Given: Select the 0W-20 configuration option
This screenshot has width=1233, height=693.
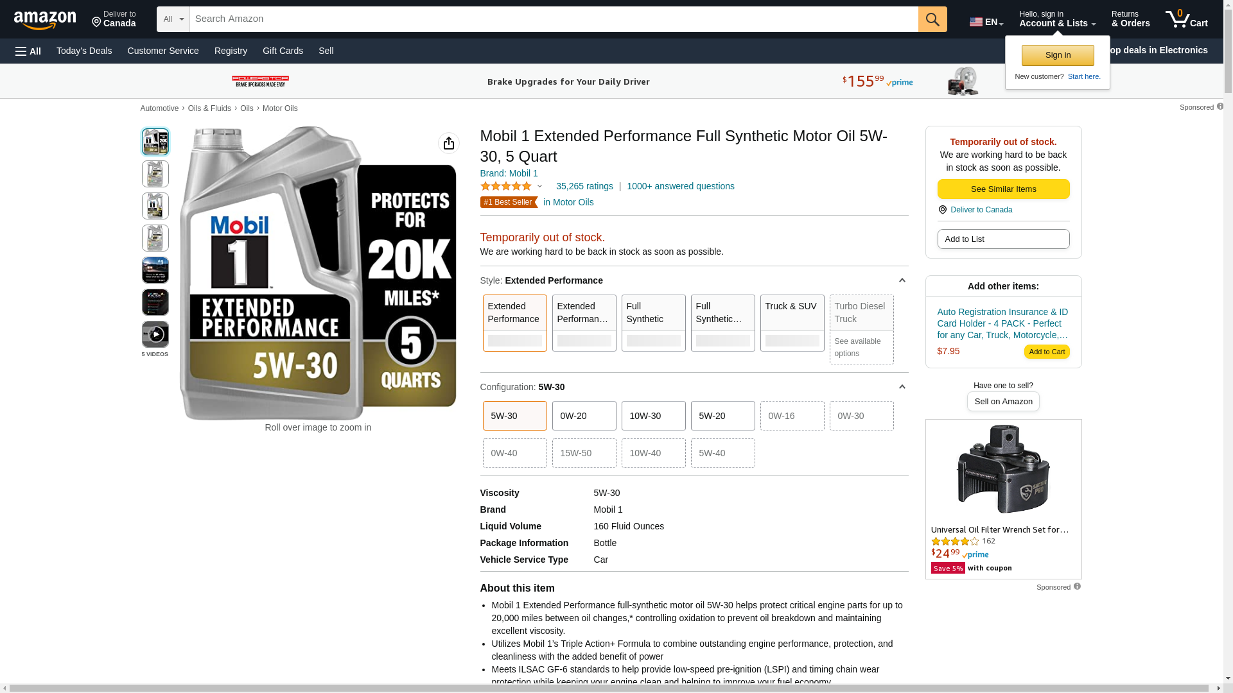Looking at the screenshot, I should coord(584,416).
